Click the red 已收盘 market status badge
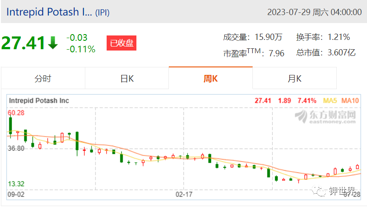Screen dimensions: 367x207 click(x=121, y=43)
